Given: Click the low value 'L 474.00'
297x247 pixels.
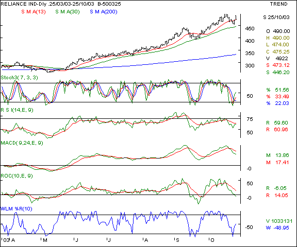Looking at the screenshot, I should pos(278,45).
